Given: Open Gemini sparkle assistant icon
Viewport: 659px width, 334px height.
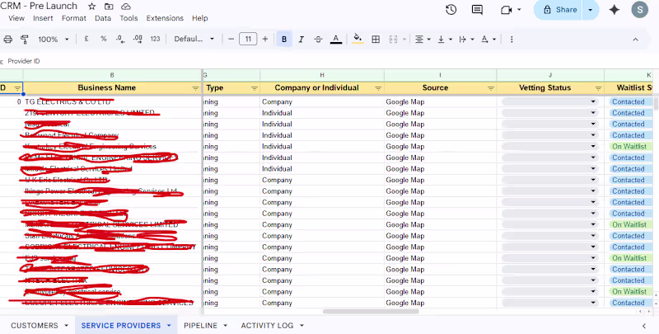Looking at the screenshot, I should pyautogui.click(x=614, y=10).
